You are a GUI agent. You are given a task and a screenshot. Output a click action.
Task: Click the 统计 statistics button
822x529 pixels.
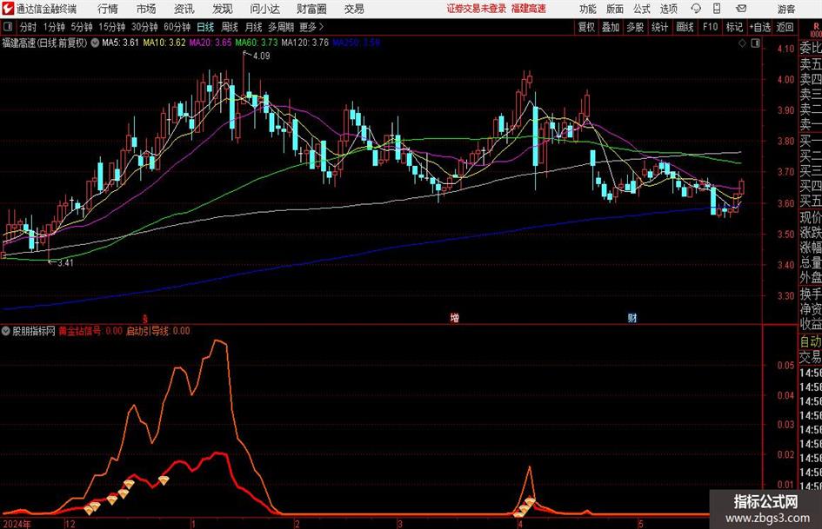point(659,27)
